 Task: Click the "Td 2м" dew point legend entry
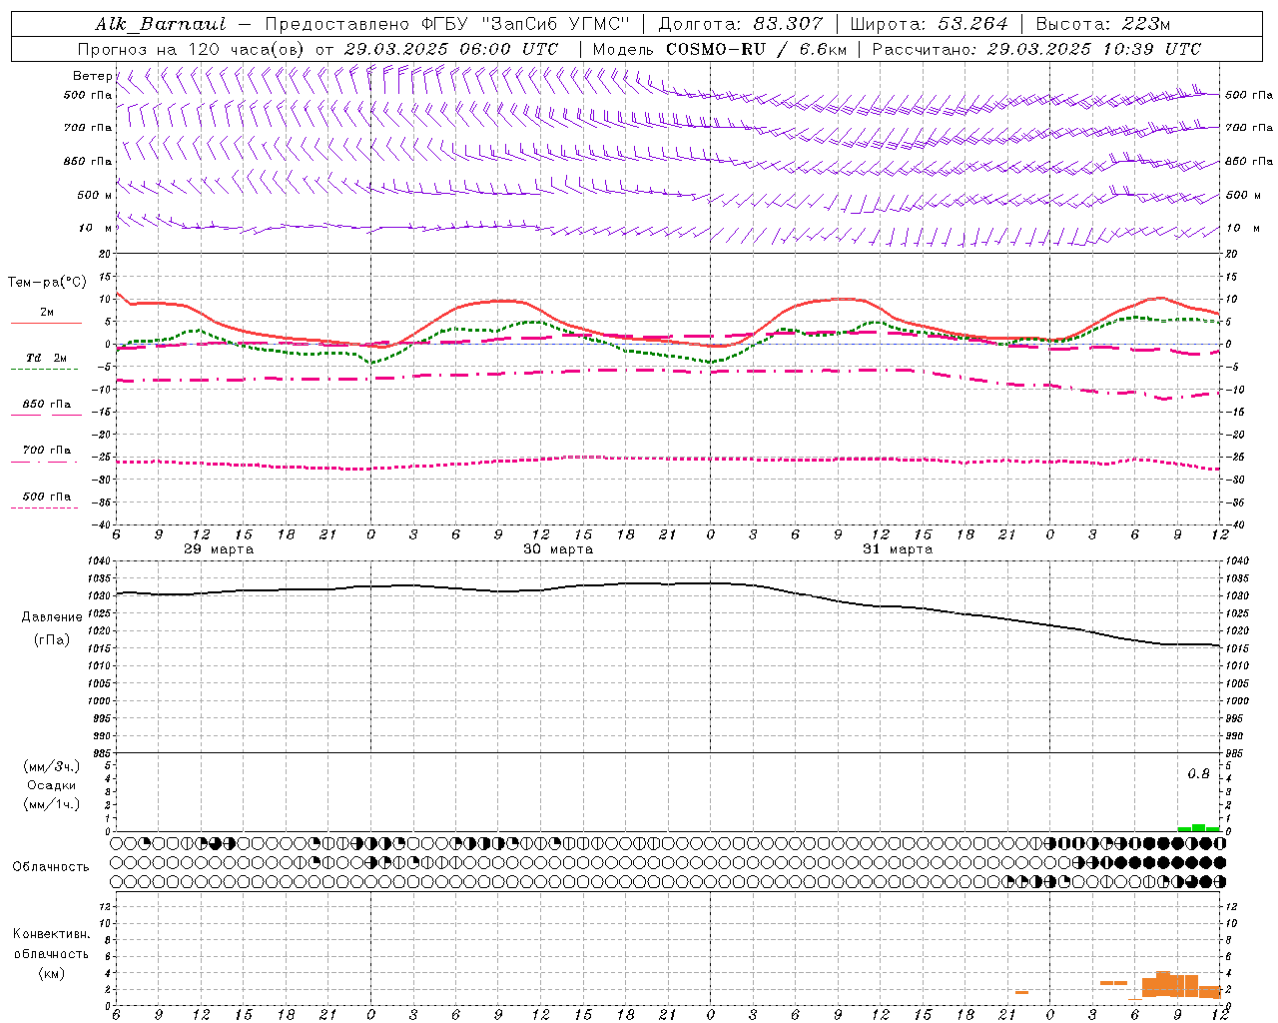[x=46, y=358]
